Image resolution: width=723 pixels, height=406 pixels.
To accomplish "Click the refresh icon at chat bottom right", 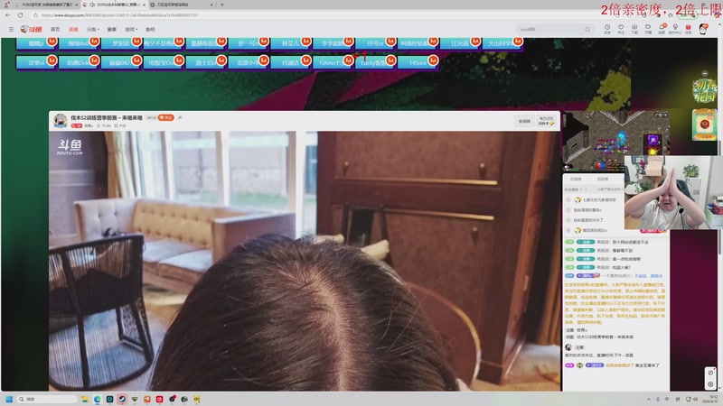I will tap(710, 374).
